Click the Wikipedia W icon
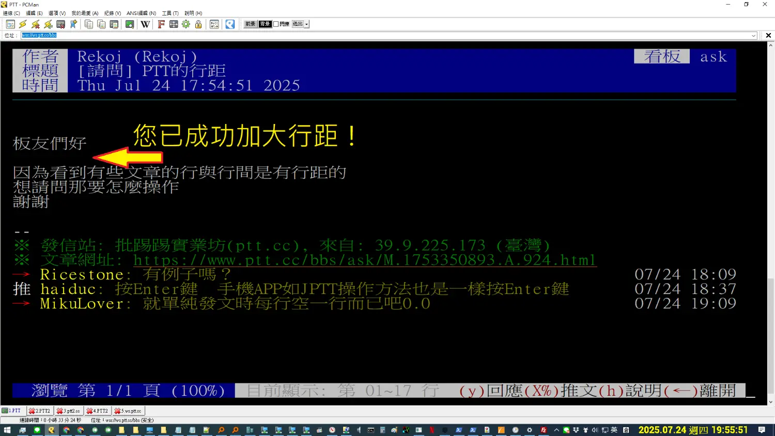 [x=145, y=24]
